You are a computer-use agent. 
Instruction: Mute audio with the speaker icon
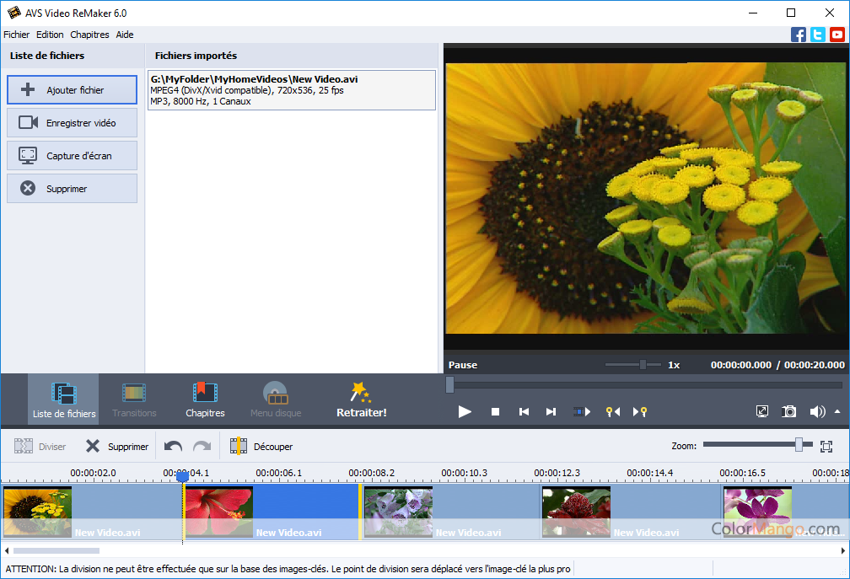(816, 411)
